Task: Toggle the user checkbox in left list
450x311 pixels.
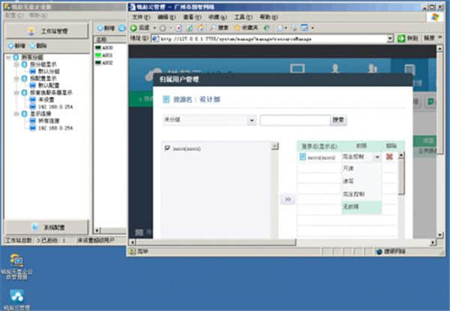Action: click(167, 148)
